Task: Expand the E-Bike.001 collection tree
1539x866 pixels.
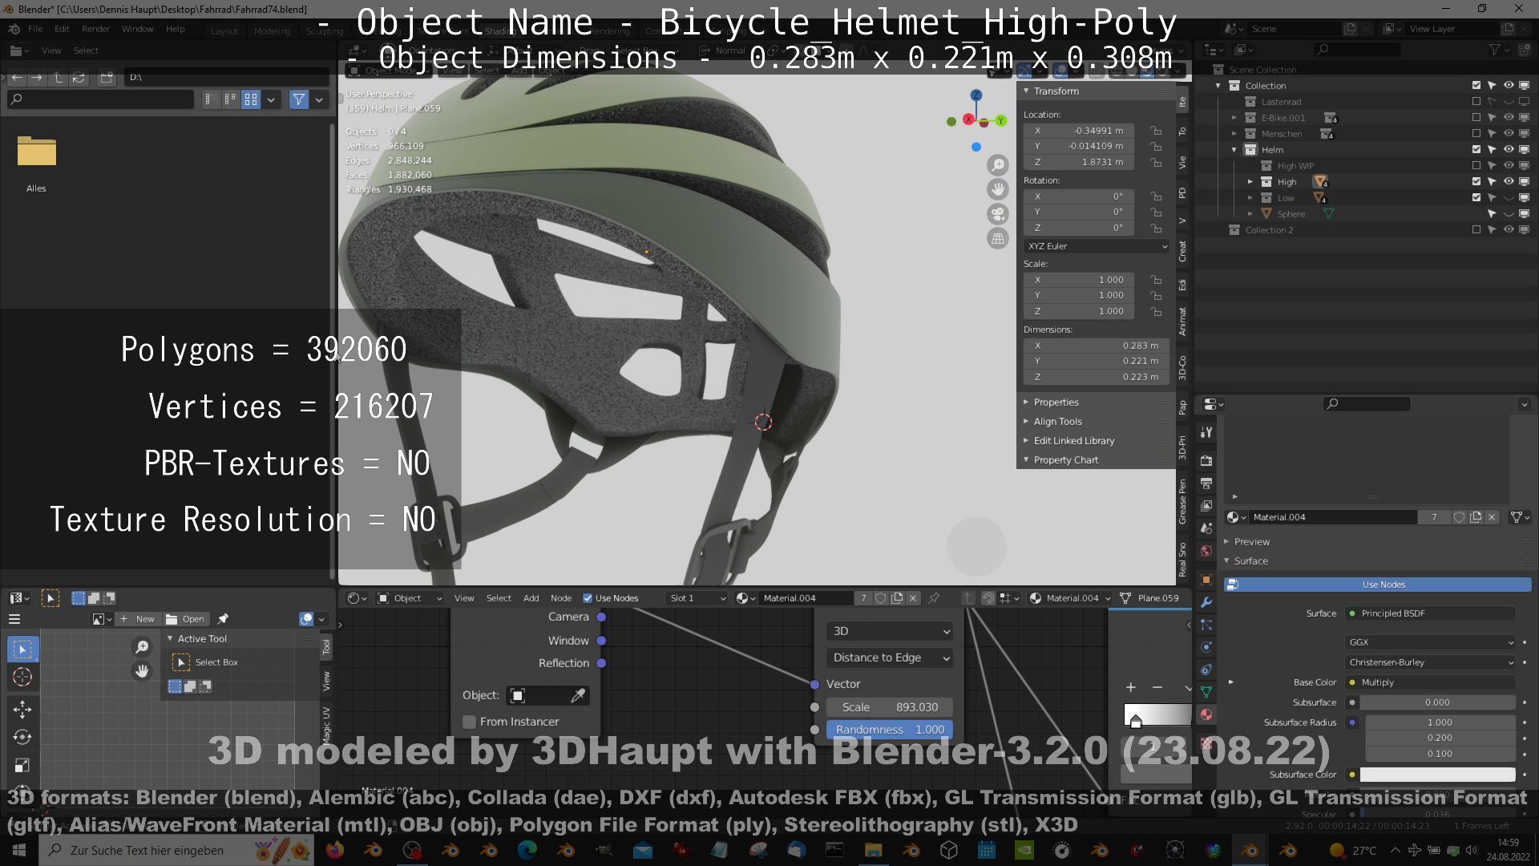Action: point(1234,118)
